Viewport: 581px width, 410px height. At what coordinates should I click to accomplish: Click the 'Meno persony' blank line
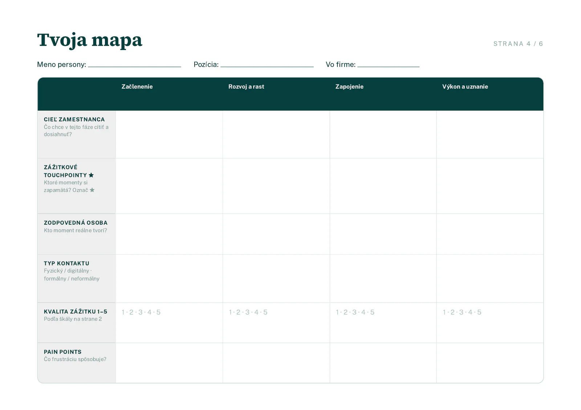pos(134,67)
